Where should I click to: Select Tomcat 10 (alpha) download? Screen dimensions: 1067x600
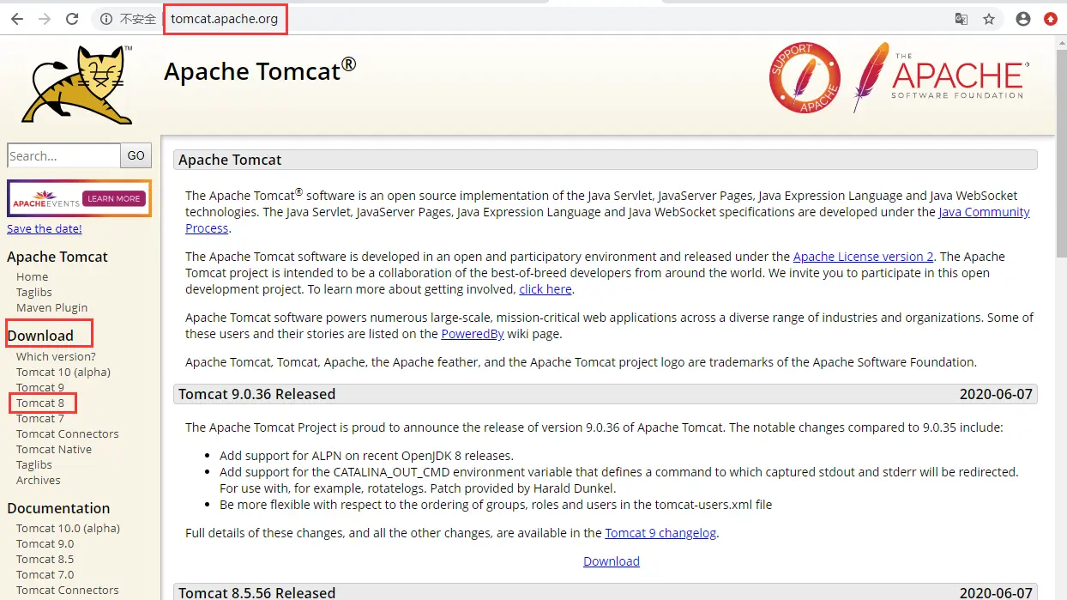pyautogui.click(x=63, y=372)
